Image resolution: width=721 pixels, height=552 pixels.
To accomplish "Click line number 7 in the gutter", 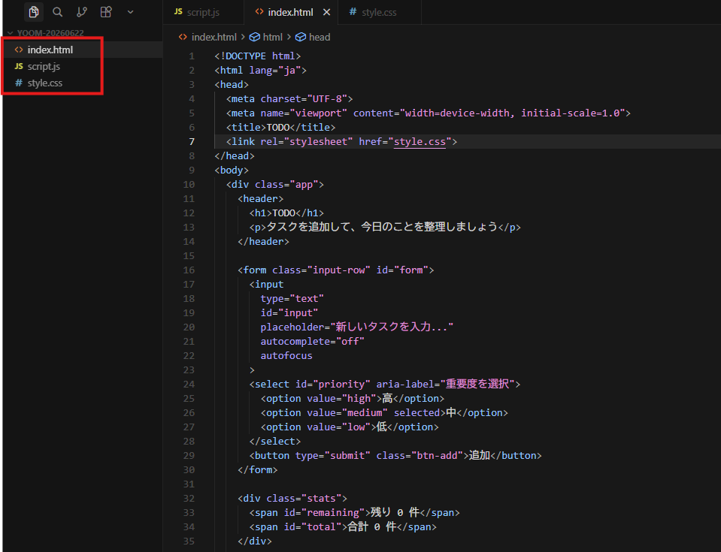I will point(192,141).
